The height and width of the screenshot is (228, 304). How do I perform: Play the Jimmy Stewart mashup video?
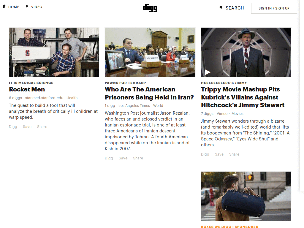coord(208,72)
